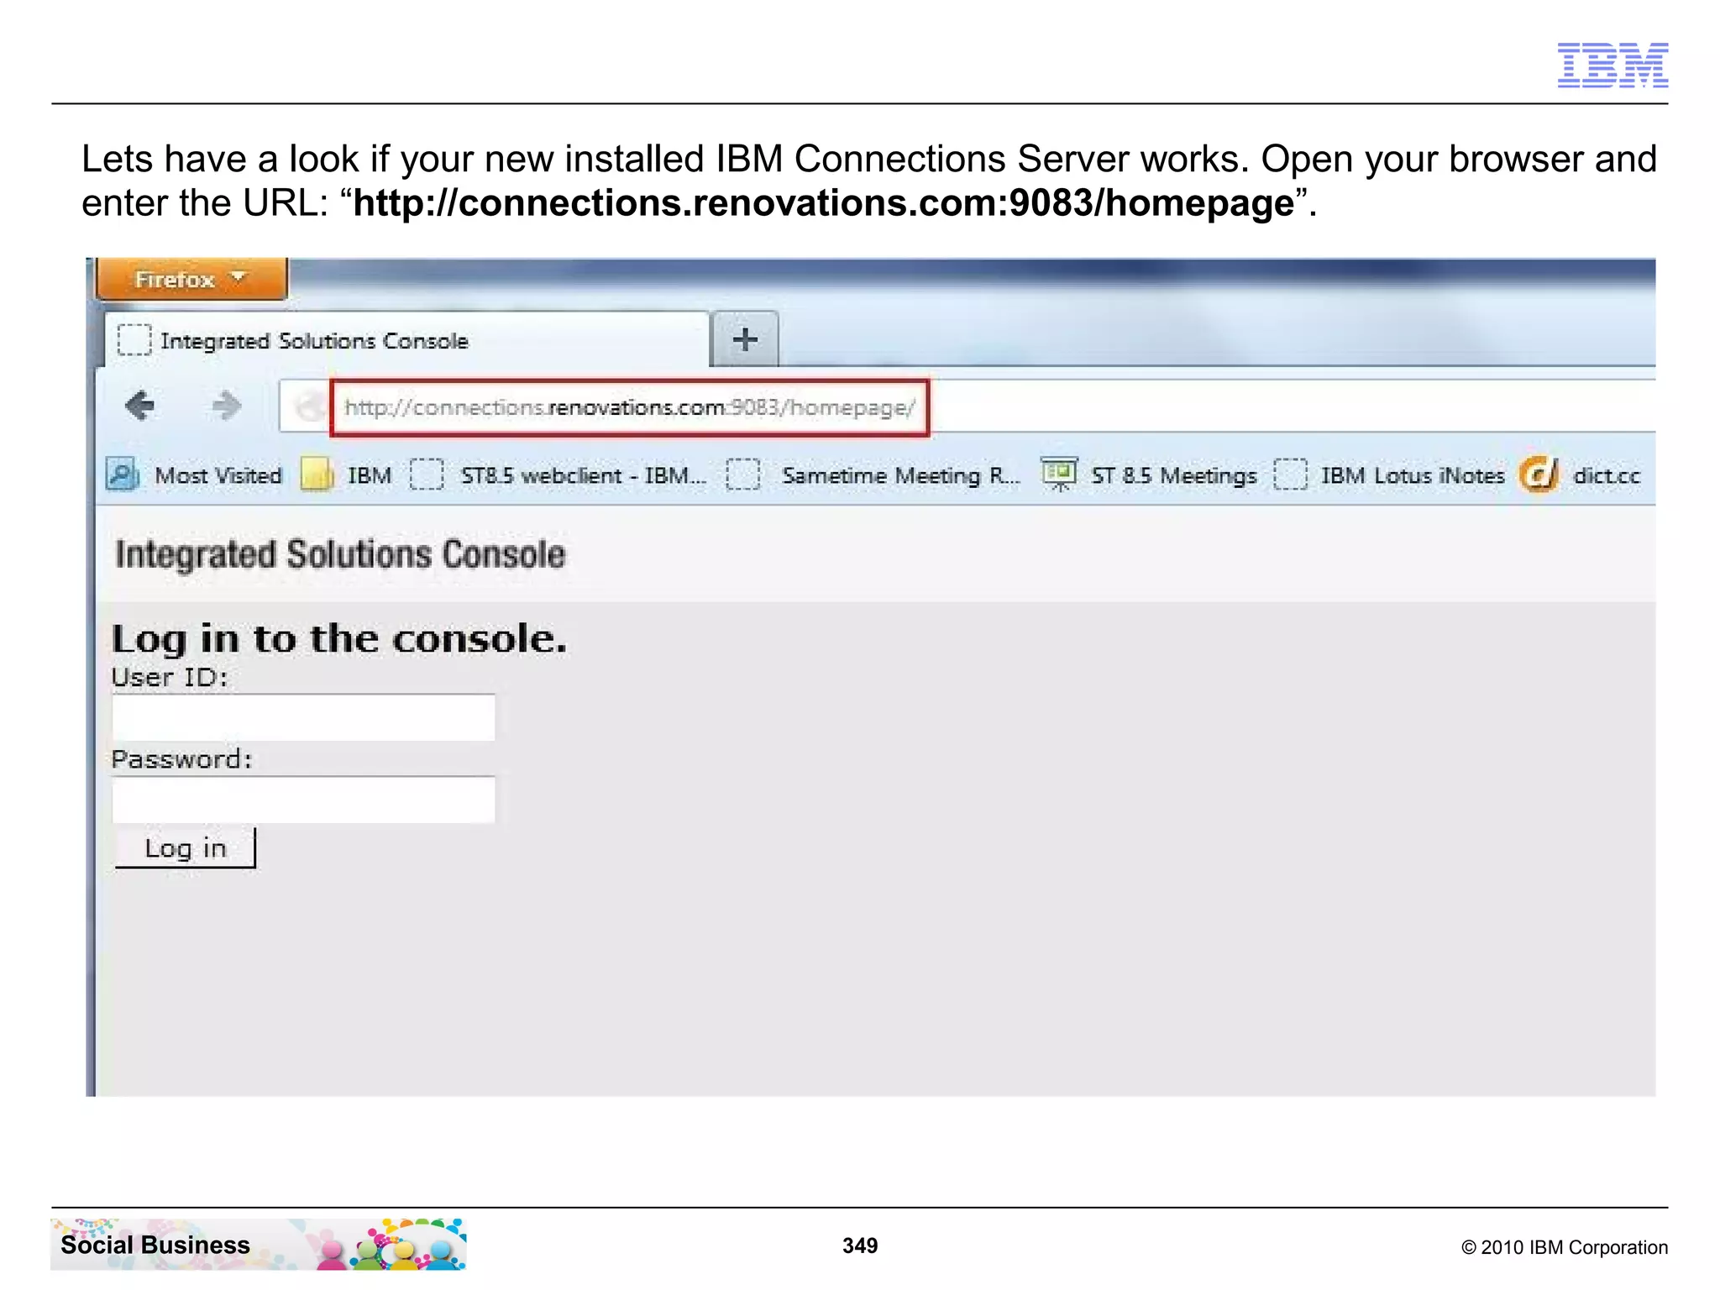Click the 'User ID:' label
This screenshot has width=1720, height=1290.
[170, 677]
